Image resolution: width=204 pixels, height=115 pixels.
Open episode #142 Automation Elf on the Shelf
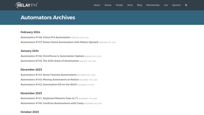(x=48, y=84)
